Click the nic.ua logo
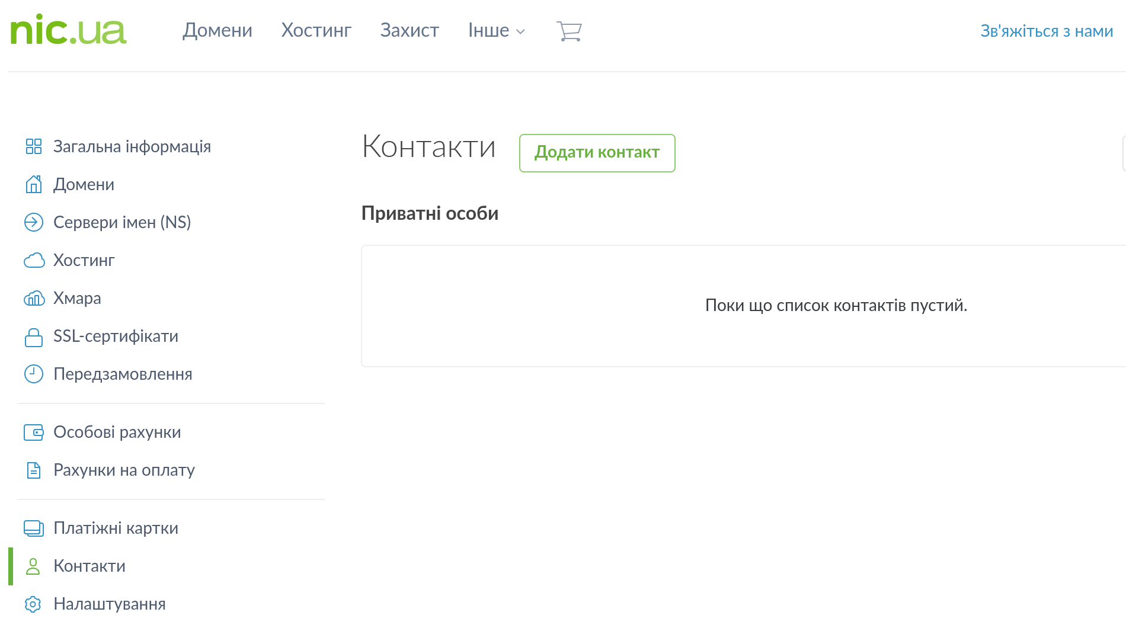The width and height of the screenshot is (1126, 628). [68, 30]
